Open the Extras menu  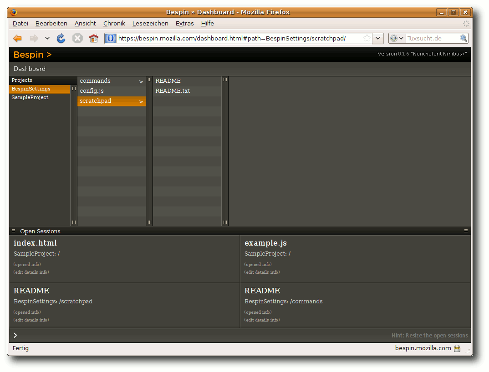click(184, 23)
